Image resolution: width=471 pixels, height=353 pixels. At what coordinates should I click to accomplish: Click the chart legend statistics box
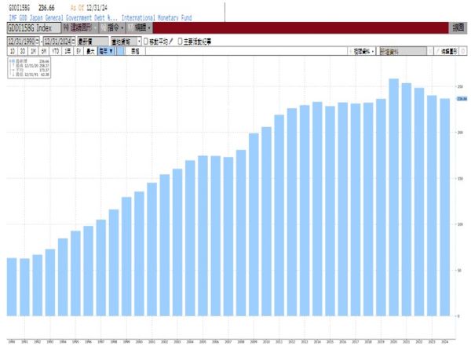point(29,67)
